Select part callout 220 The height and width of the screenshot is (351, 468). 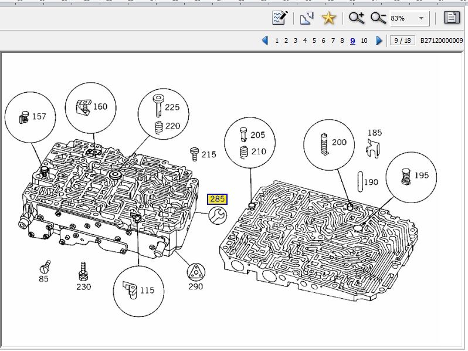pos(172,126)
